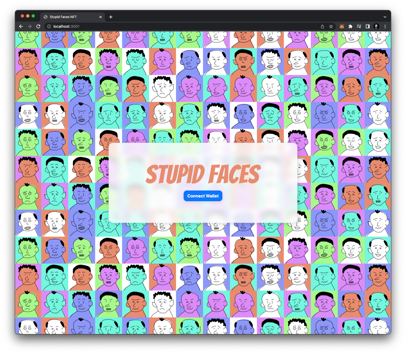406x354 pixels.
Task: Open the MetaMask fox extension
Action: [x=342, y=26]
